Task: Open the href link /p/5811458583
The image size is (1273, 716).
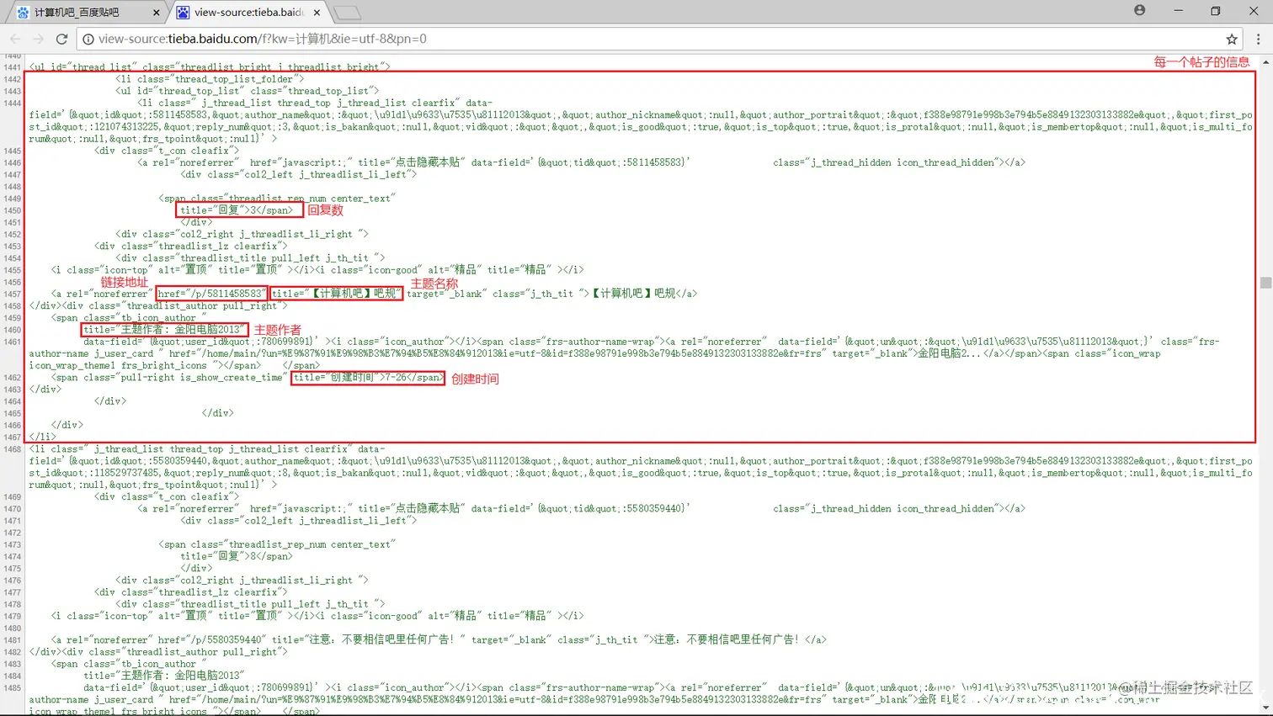Action: tap(211, 294)
